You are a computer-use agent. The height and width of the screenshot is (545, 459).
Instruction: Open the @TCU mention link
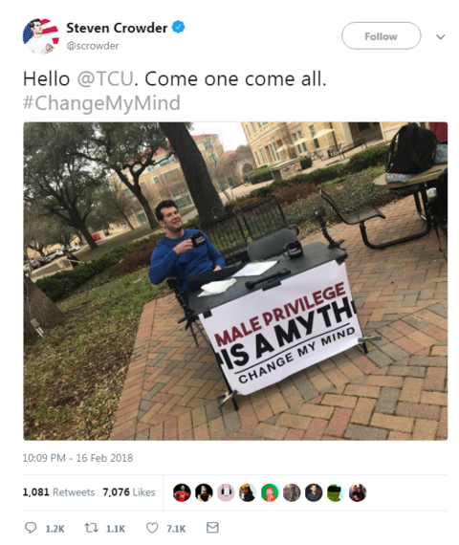pos(105,79)
